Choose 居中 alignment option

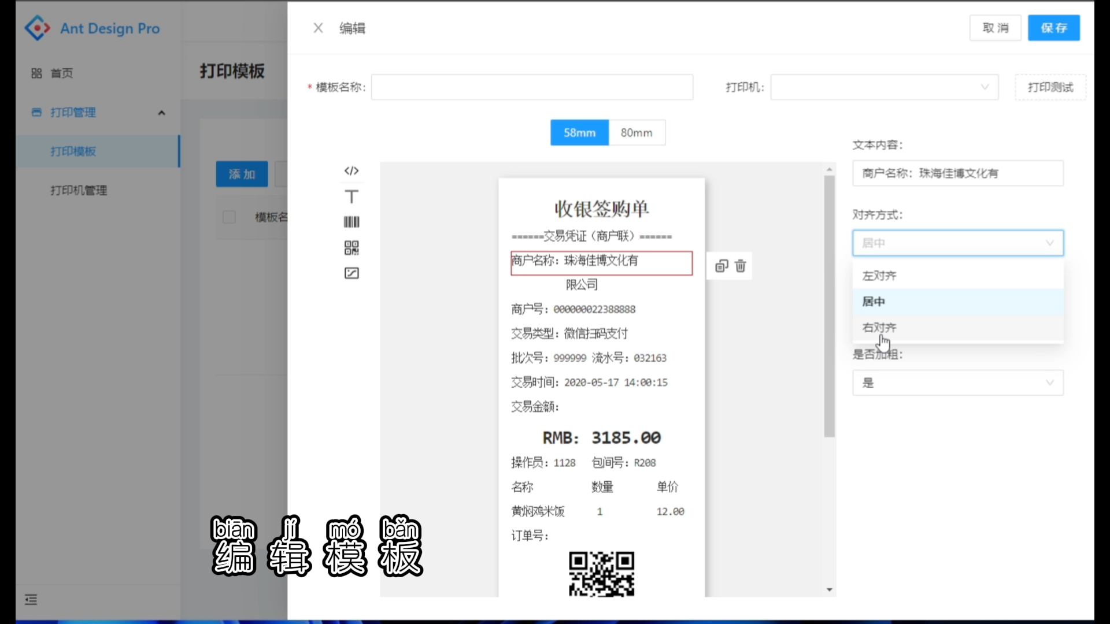[958, 302]
